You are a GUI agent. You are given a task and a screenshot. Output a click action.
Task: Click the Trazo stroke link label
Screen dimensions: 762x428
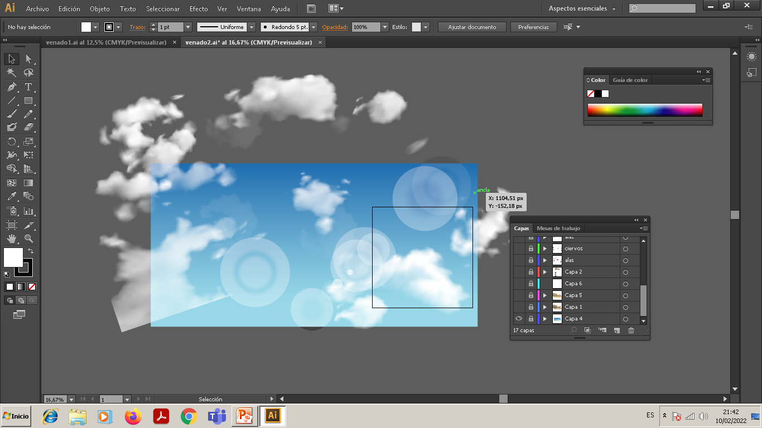137,27
